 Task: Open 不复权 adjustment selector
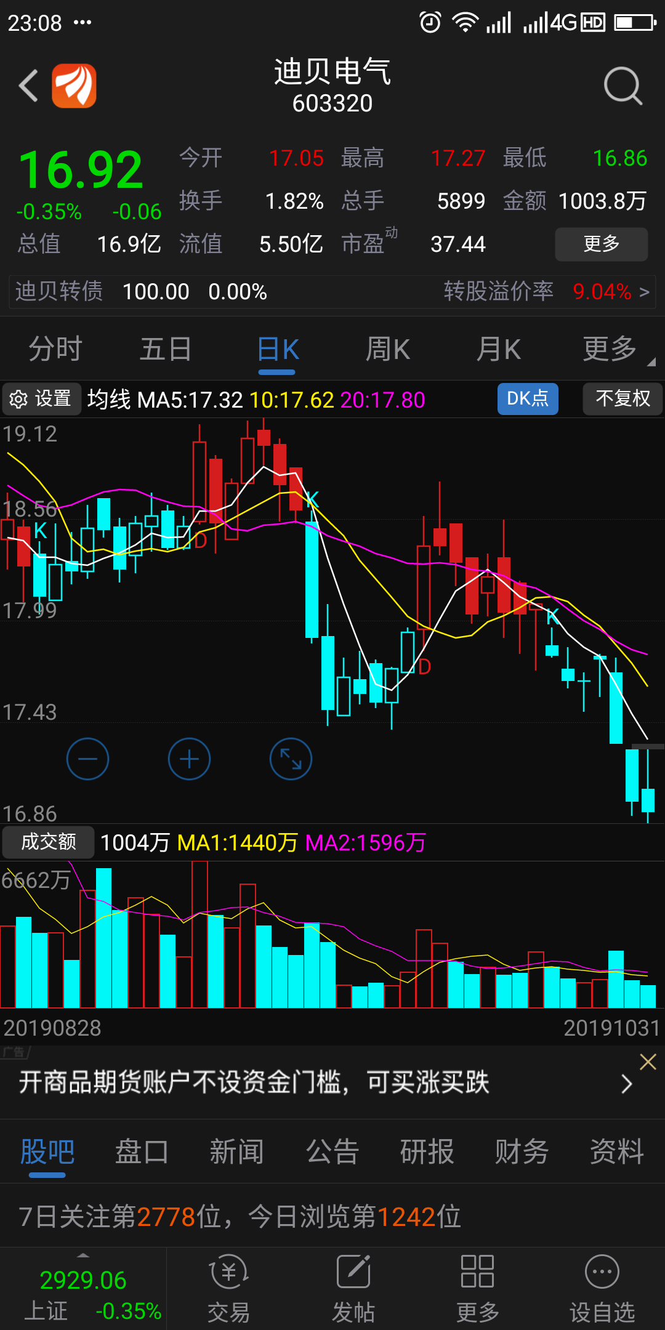[623, 399]
